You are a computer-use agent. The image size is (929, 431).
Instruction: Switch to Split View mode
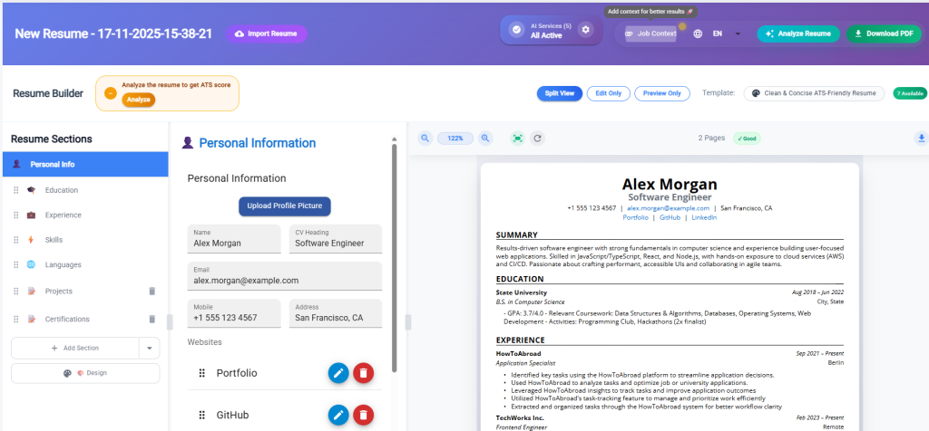[x=559, y=93]
